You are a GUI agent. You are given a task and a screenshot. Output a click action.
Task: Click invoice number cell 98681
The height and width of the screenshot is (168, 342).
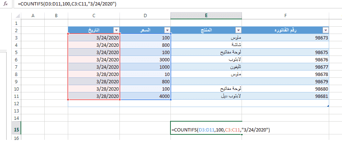285,96
